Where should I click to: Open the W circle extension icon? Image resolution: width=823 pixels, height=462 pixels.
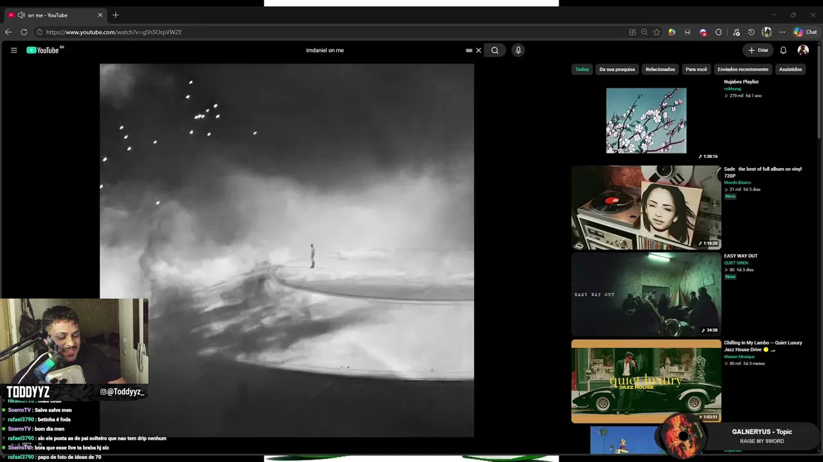687,32
